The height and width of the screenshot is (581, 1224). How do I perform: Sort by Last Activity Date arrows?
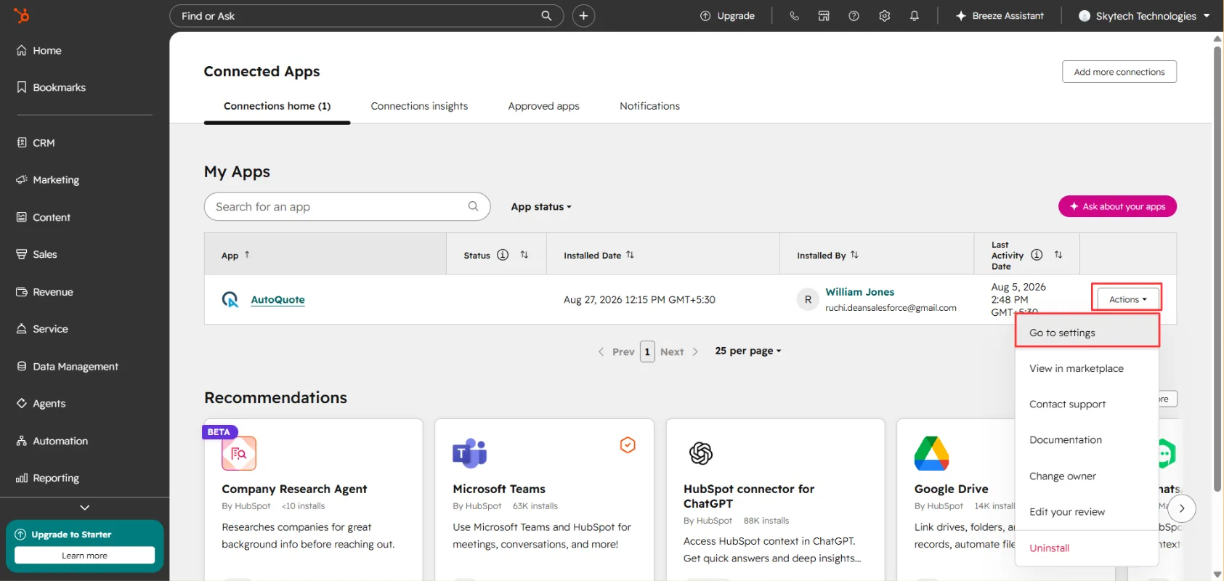tap(1058, 255)
